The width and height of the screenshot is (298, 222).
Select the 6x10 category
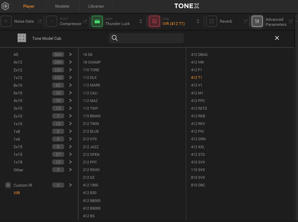18,93
